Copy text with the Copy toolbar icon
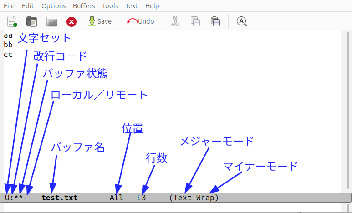Viewport: 352px width, 213px height. (195, 21)
